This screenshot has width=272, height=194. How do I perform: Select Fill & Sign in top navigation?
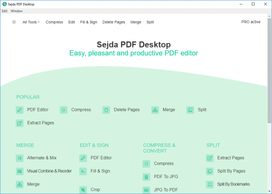pyautogui.click(x=89, y=22)
